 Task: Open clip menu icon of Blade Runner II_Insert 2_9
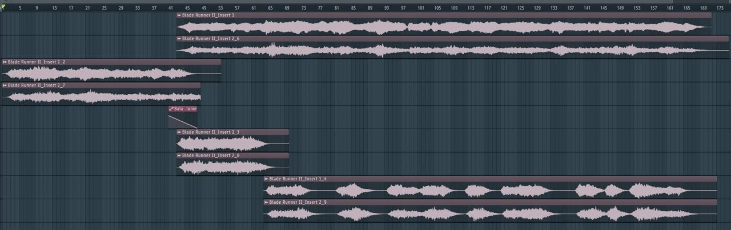pos(266,202)
